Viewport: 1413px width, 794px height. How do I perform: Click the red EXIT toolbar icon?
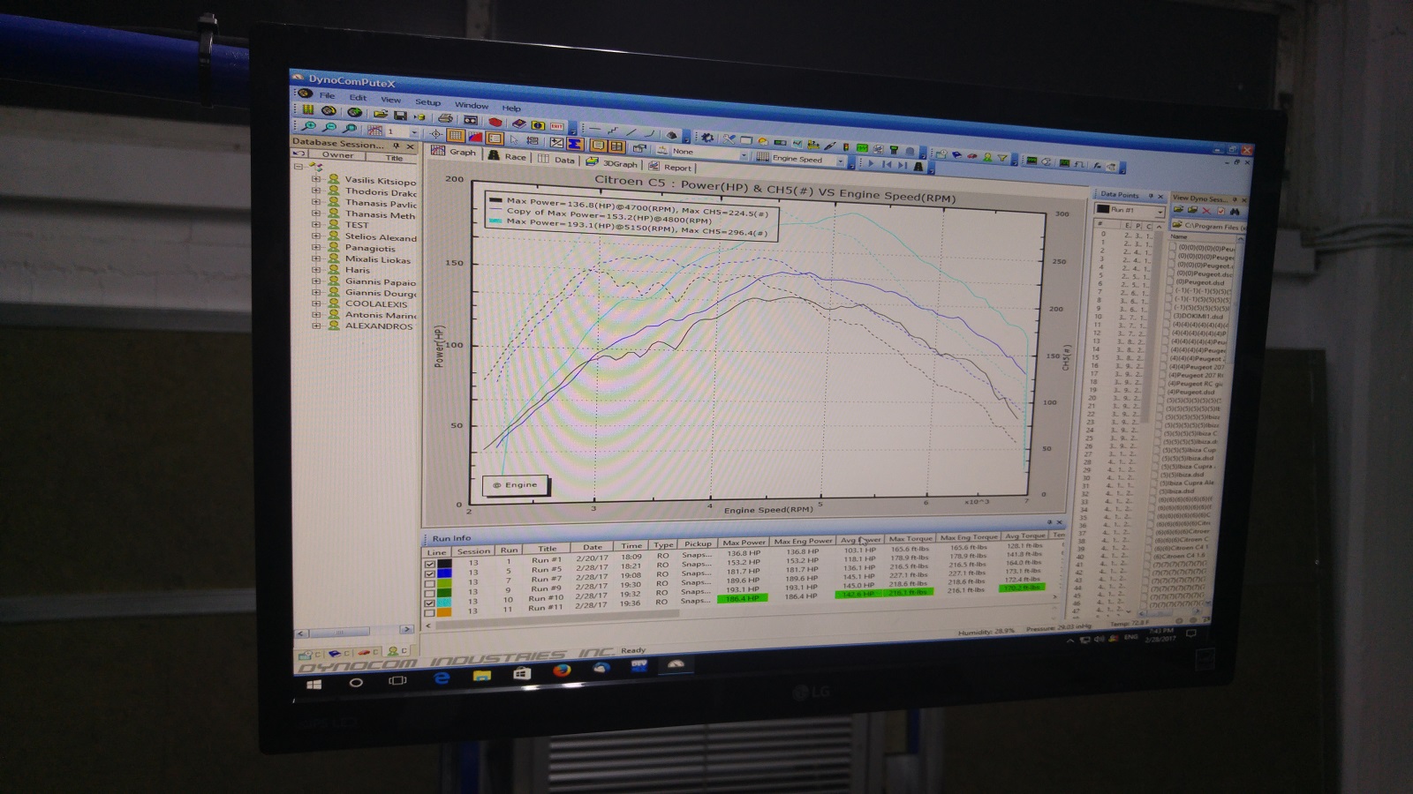pyautogui.click(x=557, y=126)
